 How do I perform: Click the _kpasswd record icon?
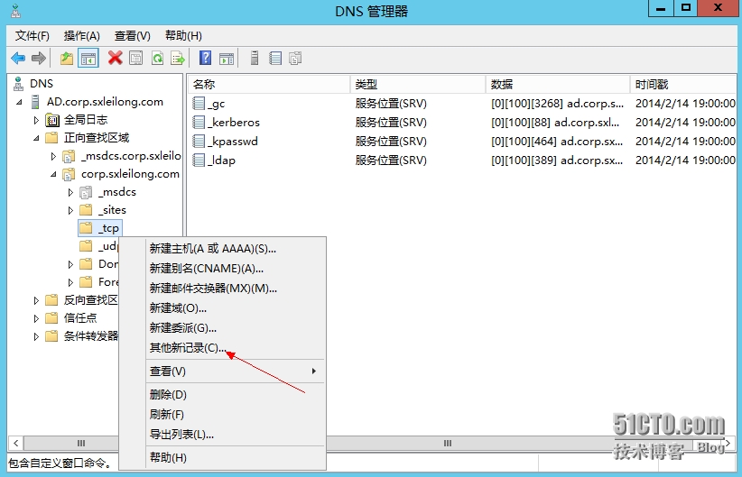(x=199, y=141)
